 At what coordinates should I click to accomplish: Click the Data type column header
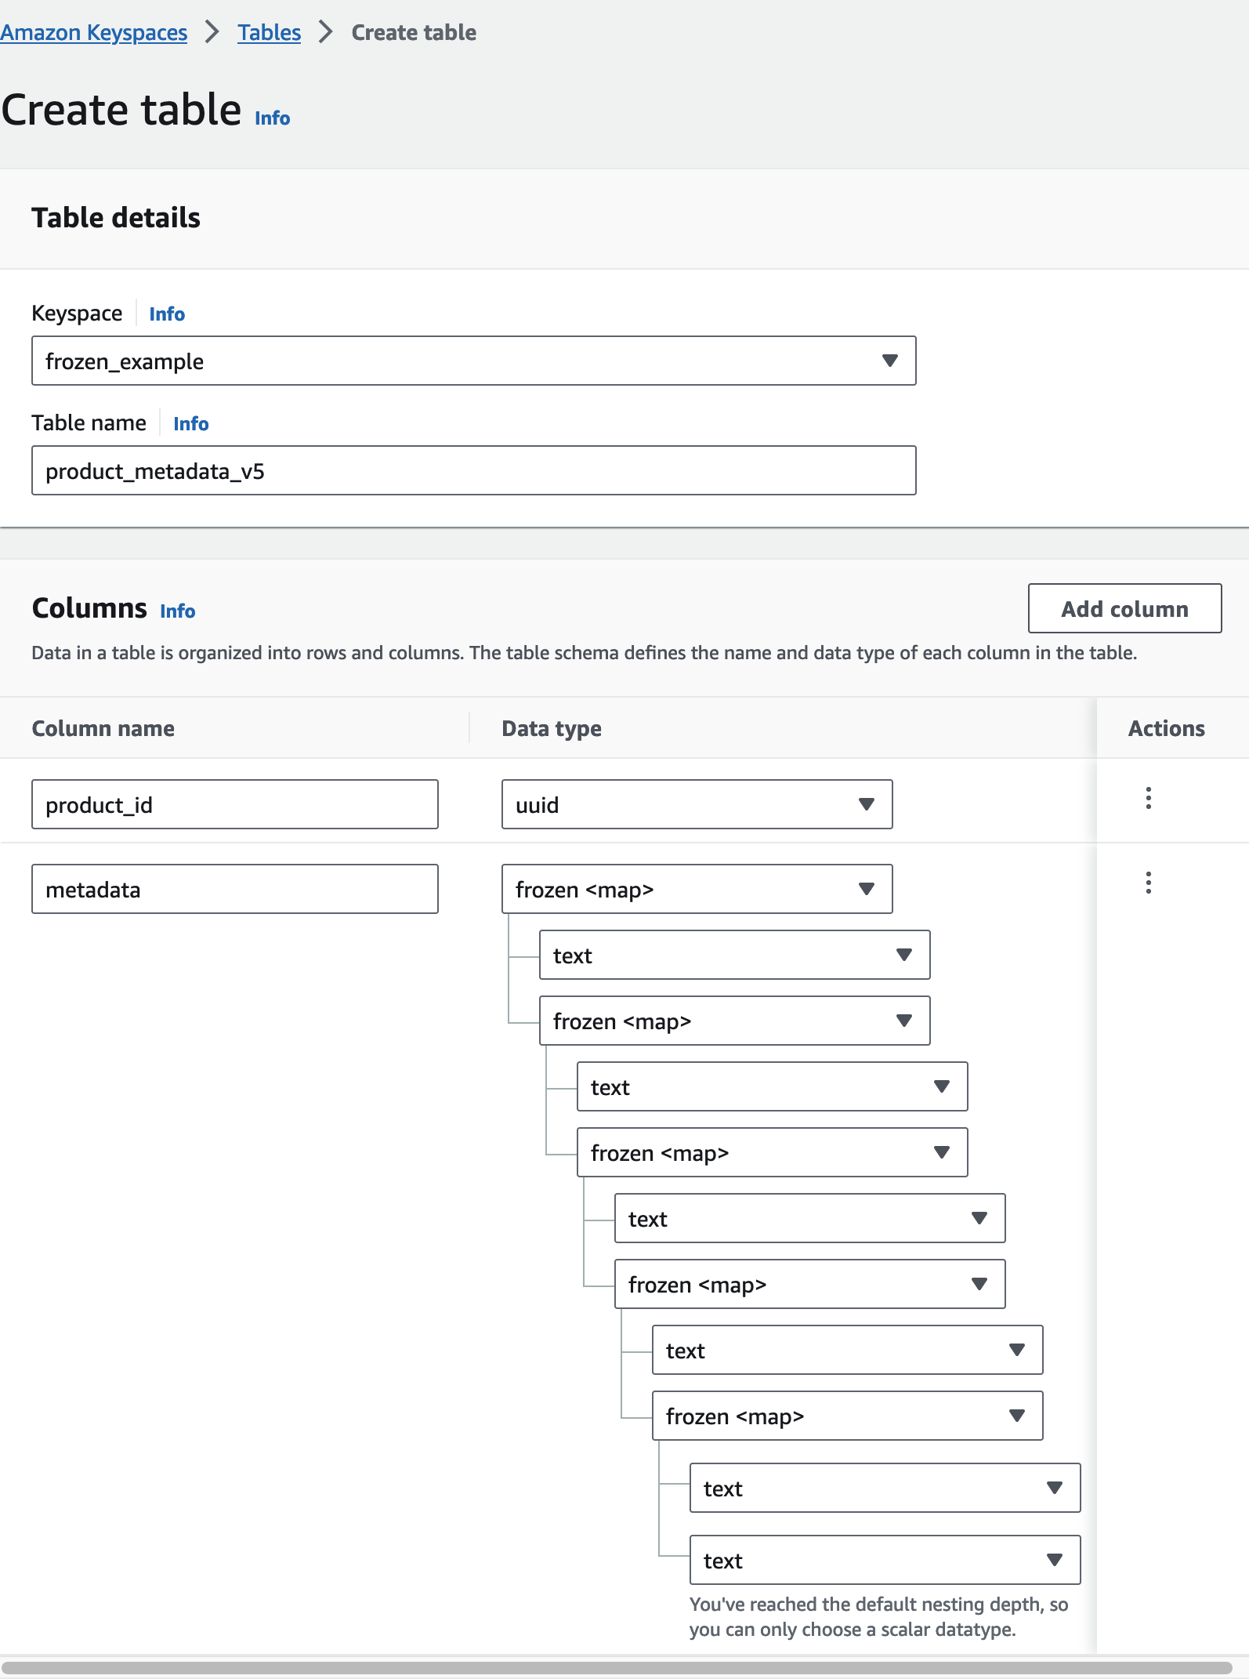[x=552, y=729]
